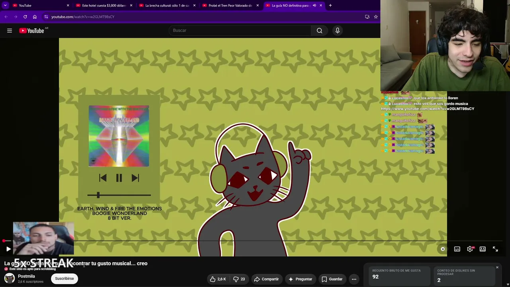The height and width of the screenshot is (287, 510).
Task: Switch the player to theater mode
Action: tap(483, 249)
